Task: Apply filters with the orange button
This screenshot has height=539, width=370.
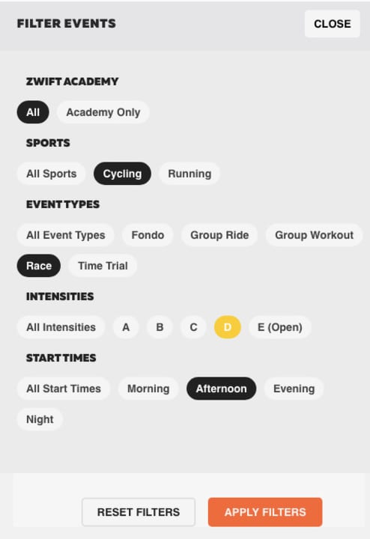Action: point(265,512)
